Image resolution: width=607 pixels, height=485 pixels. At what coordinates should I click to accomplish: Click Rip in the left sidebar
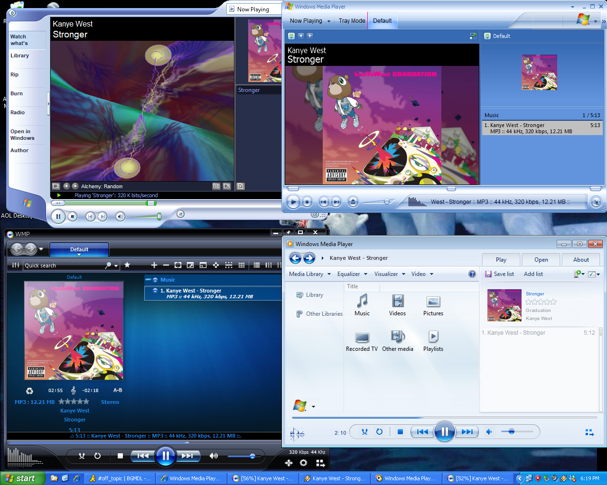click(15, 74)
